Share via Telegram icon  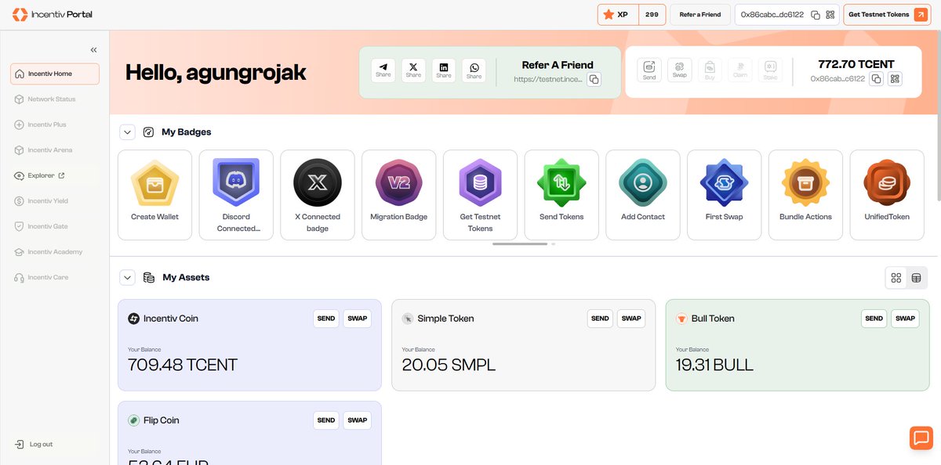pos(383,70)
